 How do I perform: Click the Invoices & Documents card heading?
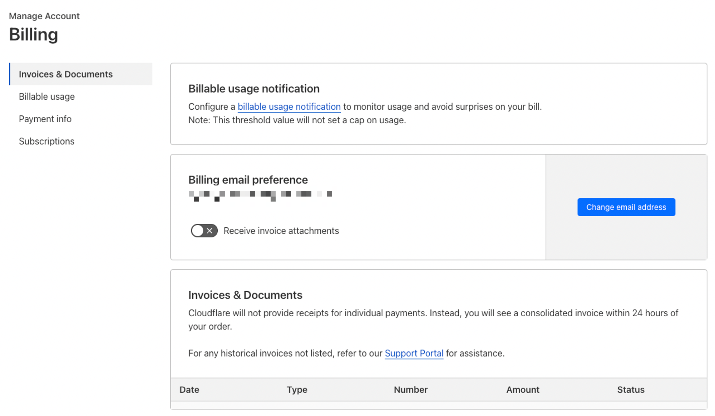click(245, 295)
